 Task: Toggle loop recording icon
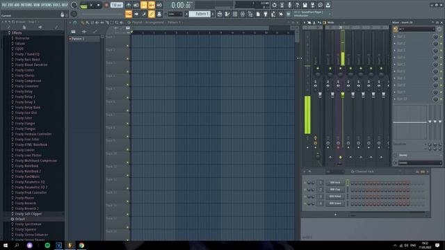click(x=159, y=5)
